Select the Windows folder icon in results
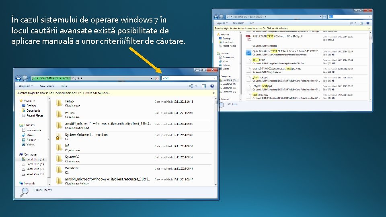This screenshot has width=386, height=217. point(59,170)
